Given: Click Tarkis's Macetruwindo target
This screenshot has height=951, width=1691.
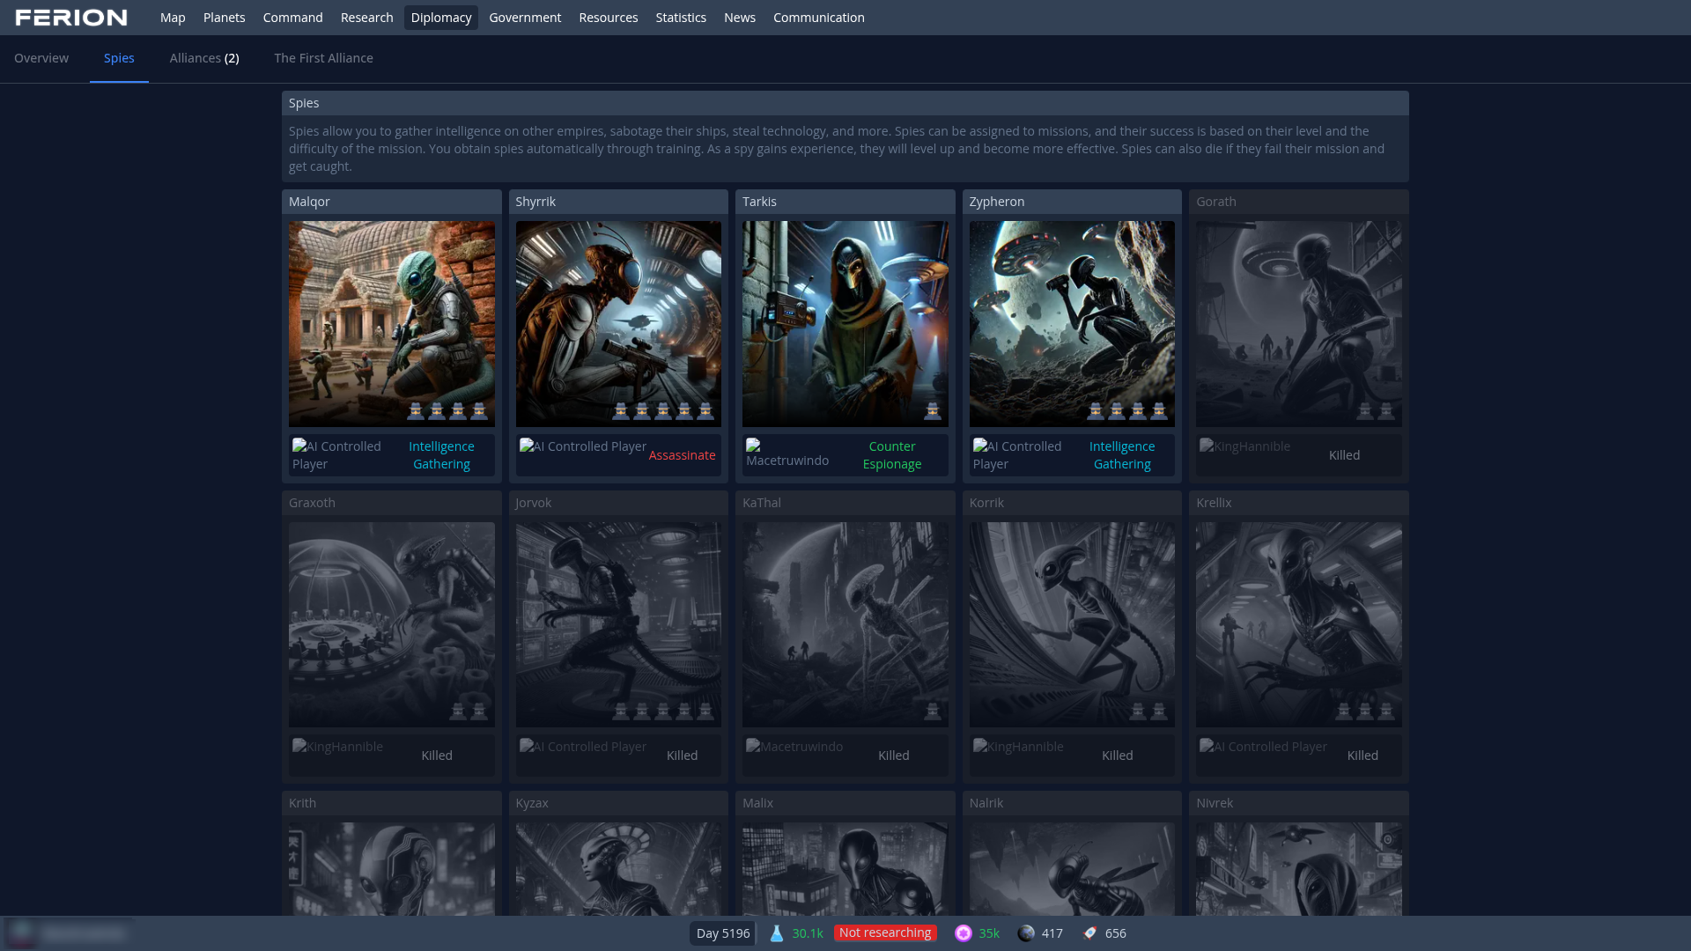Looking at the screenshot, I should click(x=787, y=454).
